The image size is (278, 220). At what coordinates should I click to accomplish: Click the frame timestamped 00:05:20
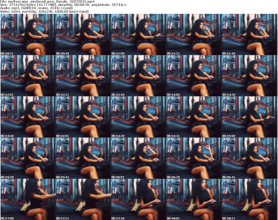pyautogui.click(x=28, y=158)
